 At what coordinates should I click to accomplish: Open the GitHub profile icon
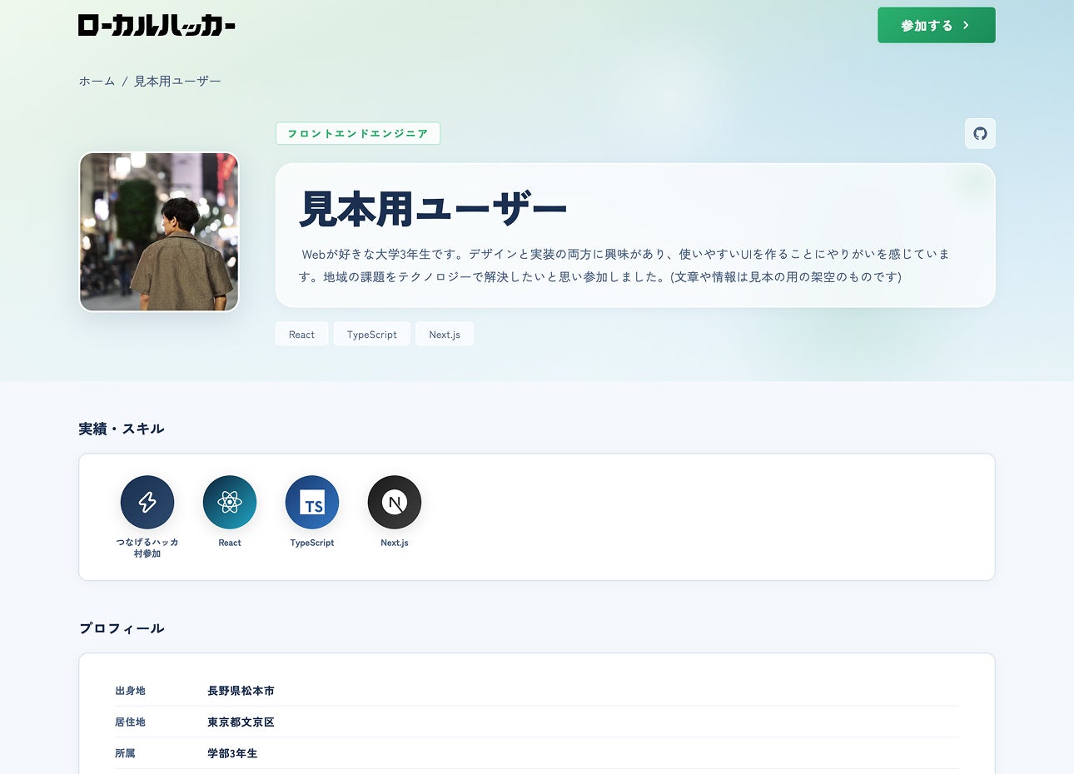(x=980, y=133)
